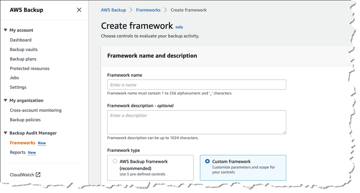Viewport: 360px width, 193px height.
Task: Go to Backup vaults
Action: (x=24, y=49)
